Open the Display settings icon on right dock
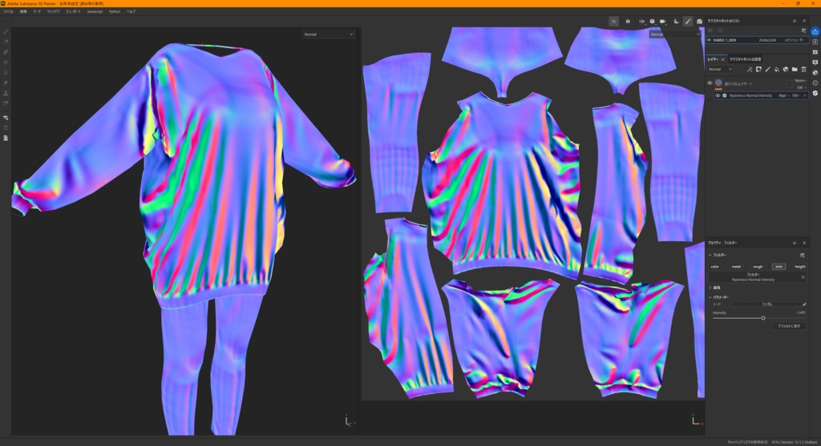Image resolution: width=821 pixels, height=446 pixels. tap(815, 62)
